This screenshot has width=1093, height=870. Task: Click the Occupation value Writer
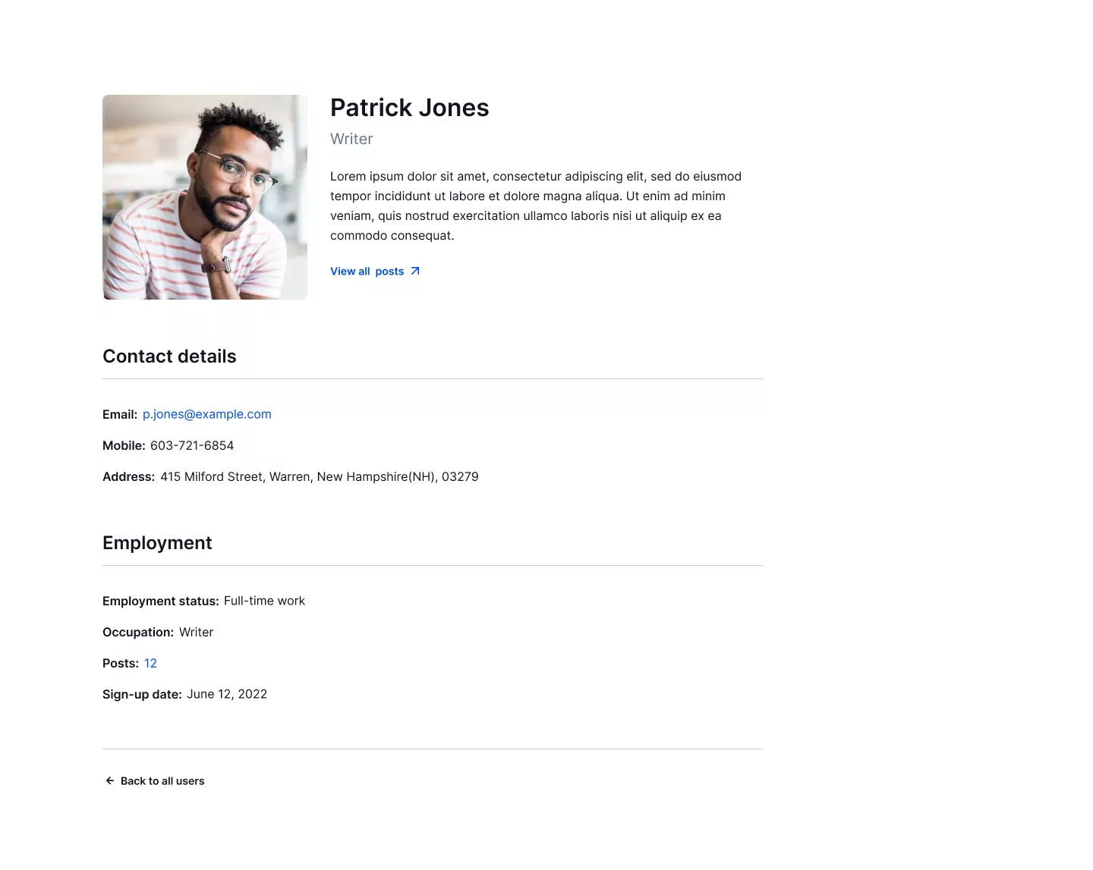196,632
